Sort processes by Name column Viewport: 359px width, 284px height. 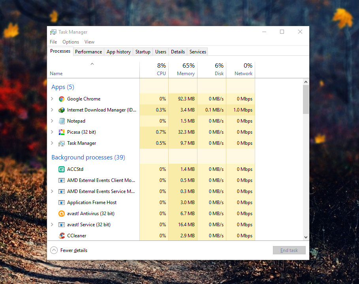tap(94, 70)
